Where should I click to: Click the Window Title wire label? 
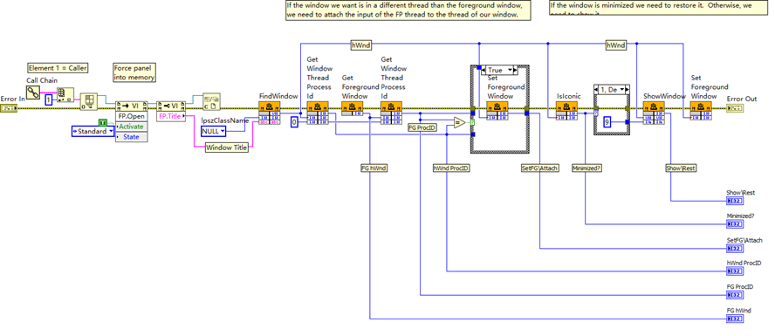227,147
